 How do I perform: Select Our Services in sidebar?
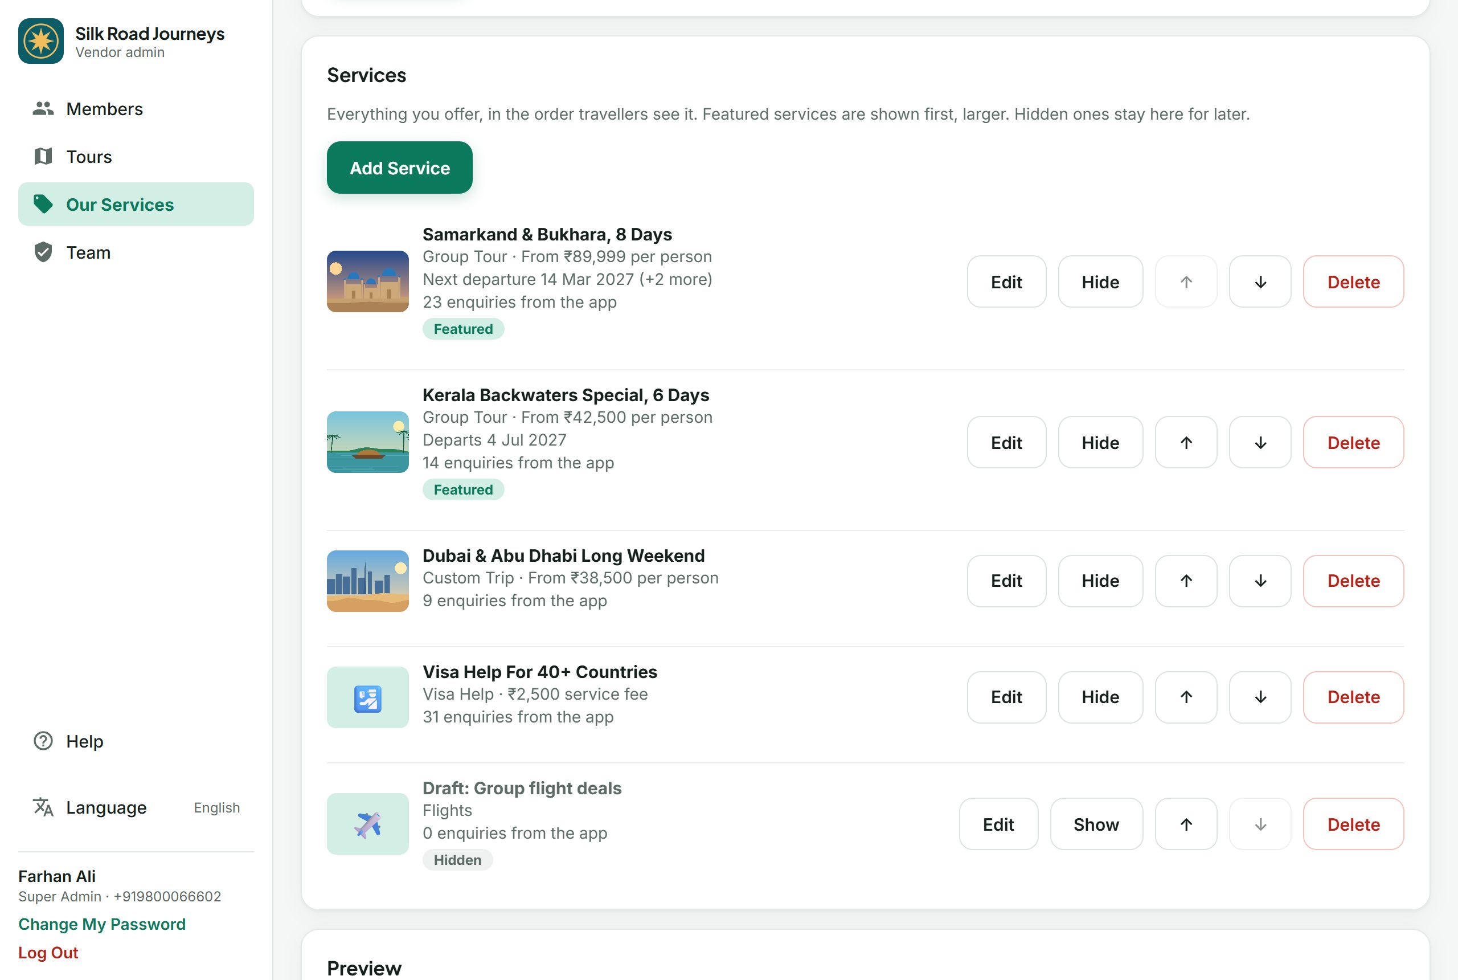(x=136, y=205)
